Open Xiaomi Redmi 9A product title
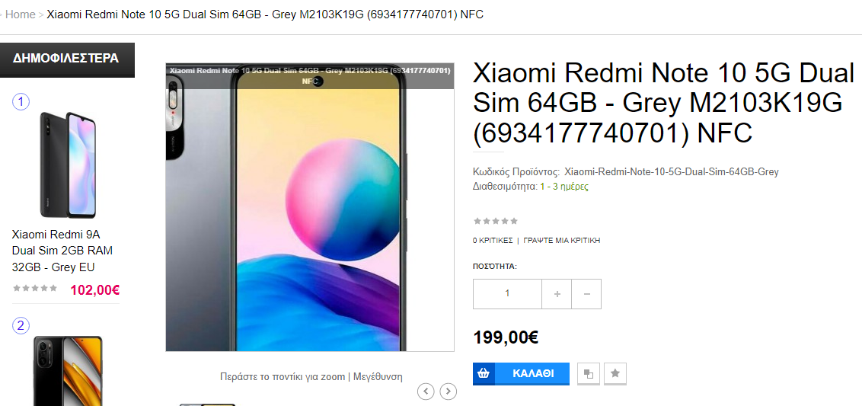This screenshot has height=406, width=862. click(62, 251)
